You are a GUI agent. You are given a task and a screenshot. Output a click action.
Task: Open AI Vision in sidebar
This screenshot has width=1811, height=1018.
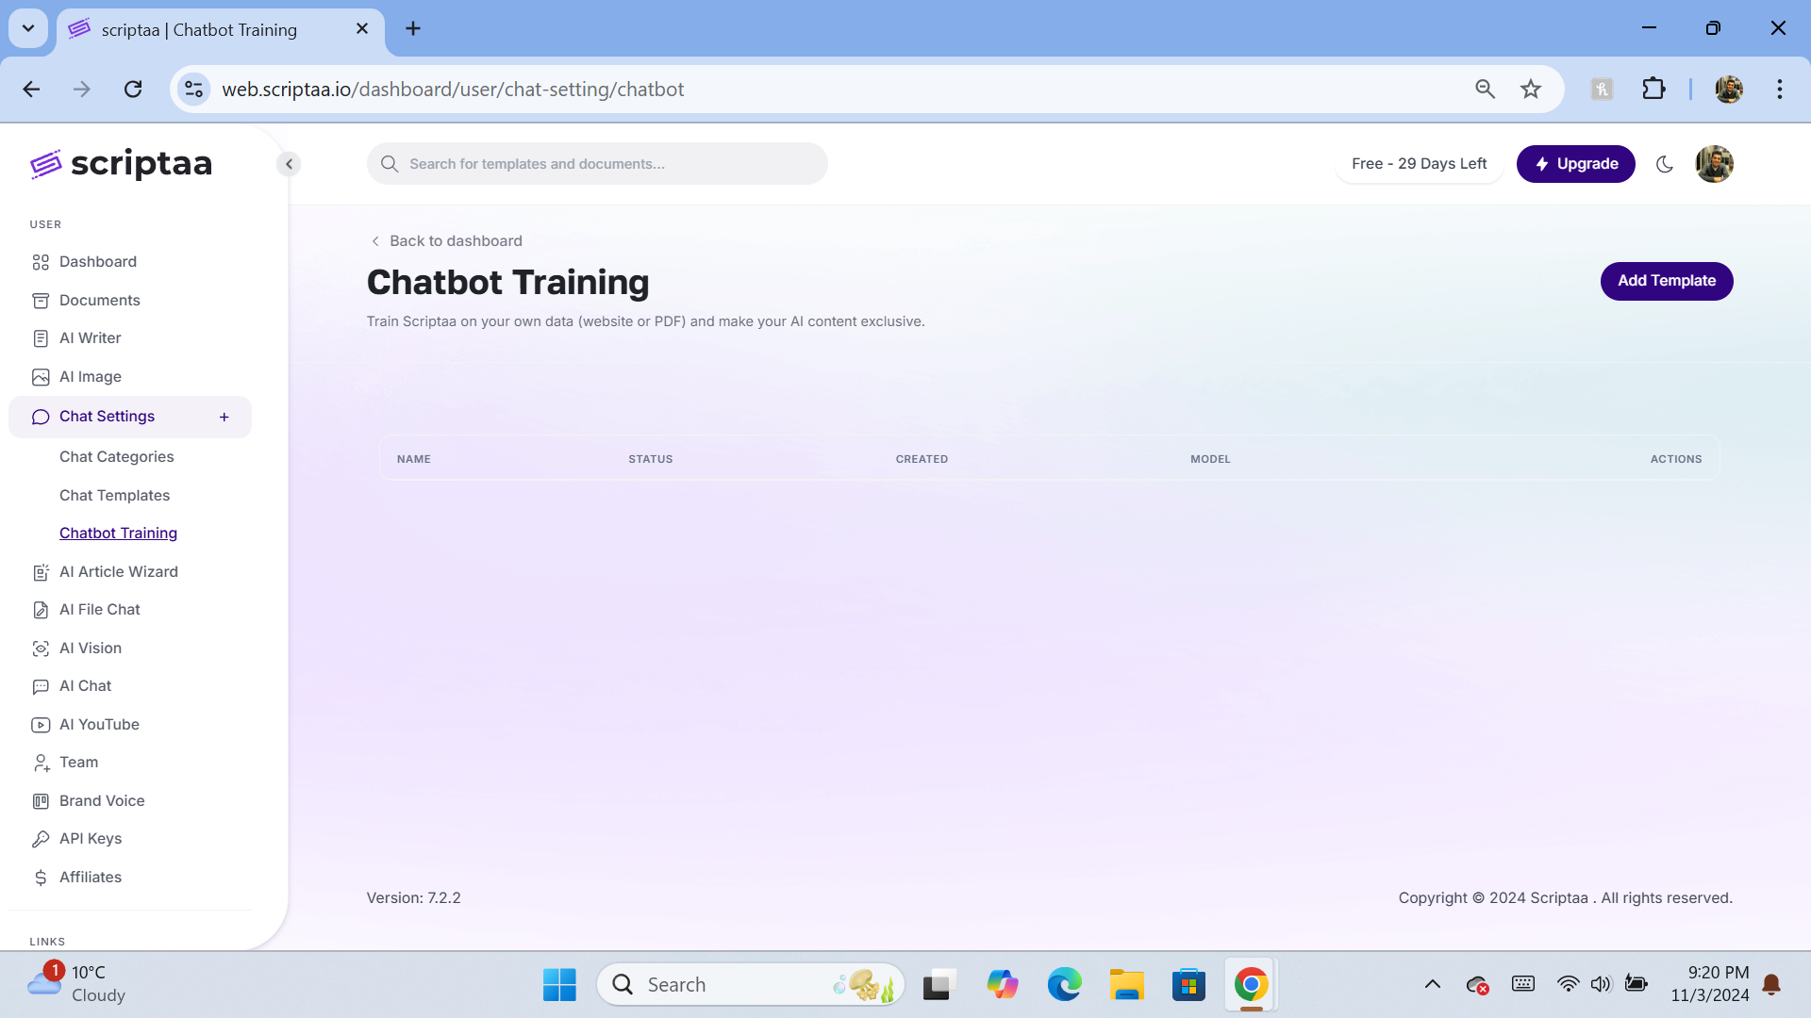click(90, 649)
